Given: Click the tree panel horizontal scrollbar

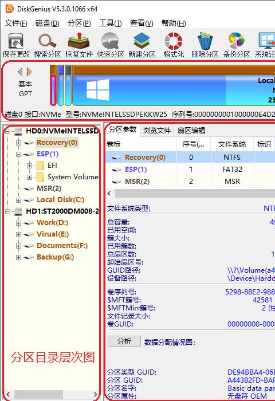Looking at the screenshot, I should [52, 394].
